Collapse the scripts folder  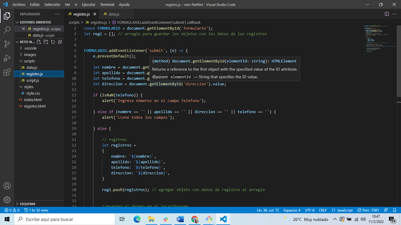[39, 61]
